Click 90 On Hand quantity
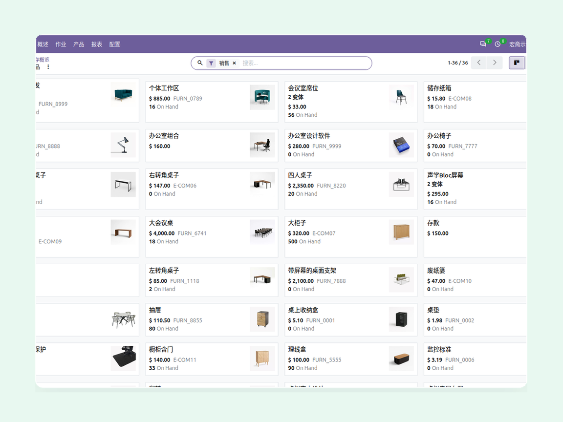563x422 pixels. click(x=303, y=368)
